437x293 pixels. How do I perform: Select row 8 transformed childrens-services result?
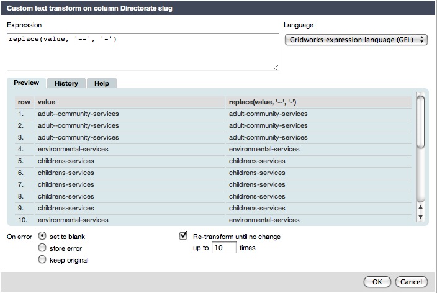[257, 196]
